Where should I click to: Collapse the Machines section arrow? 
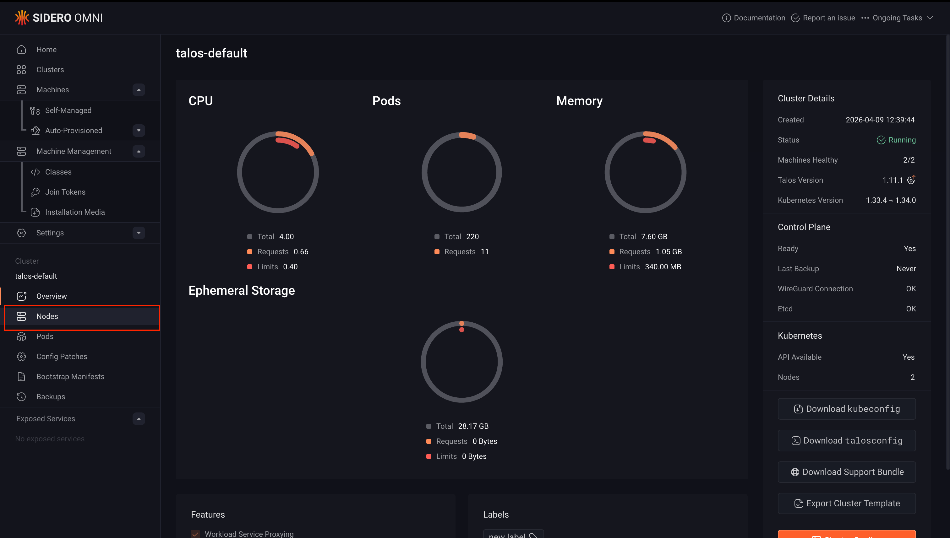coord(139,90)
